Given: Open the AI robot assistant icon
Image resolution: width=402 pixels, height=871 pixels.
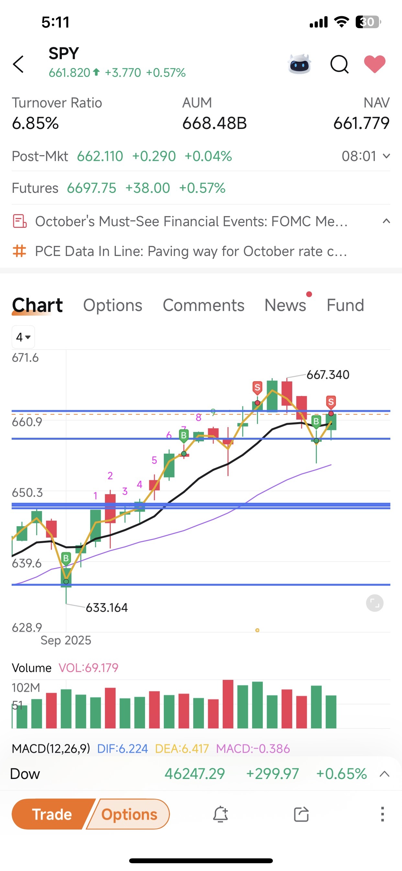Looking at the screenshot, I should pyautogui.click(x=299, y=64).
